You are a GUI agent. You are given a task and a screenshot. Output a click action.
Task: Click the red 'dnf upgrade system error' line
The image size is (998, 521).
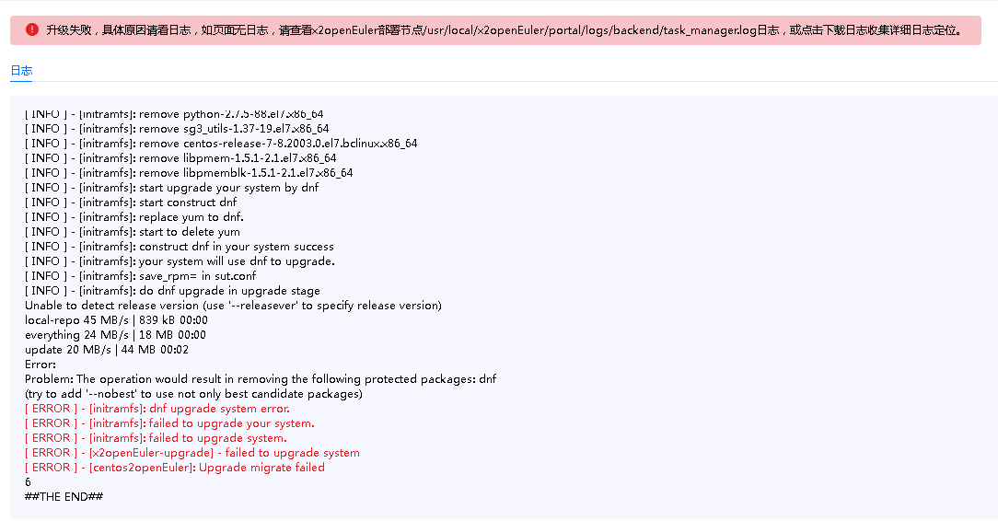pyautogui.click(x=157, y=409)
